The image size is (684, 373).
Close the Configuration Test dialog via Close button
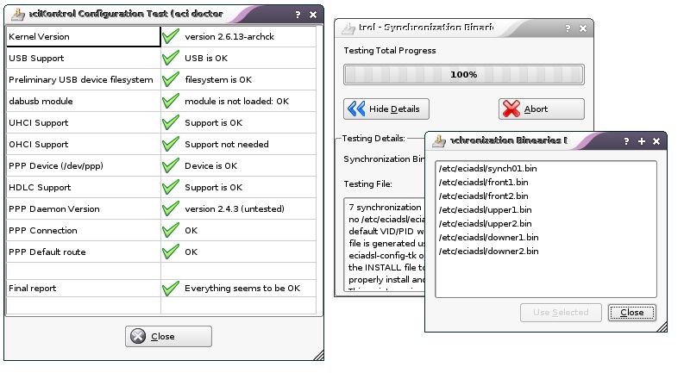pyautogui.click(x=168, y=337)
